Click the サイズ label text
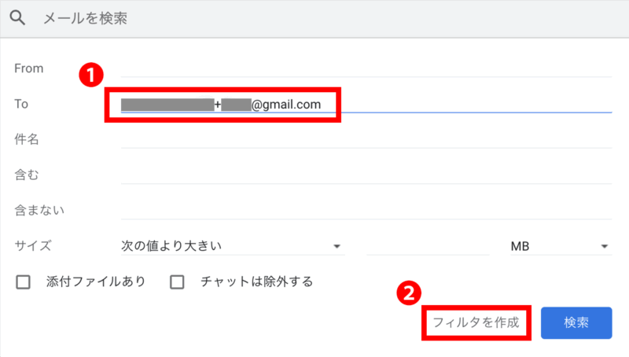 (x=33, y=246)
